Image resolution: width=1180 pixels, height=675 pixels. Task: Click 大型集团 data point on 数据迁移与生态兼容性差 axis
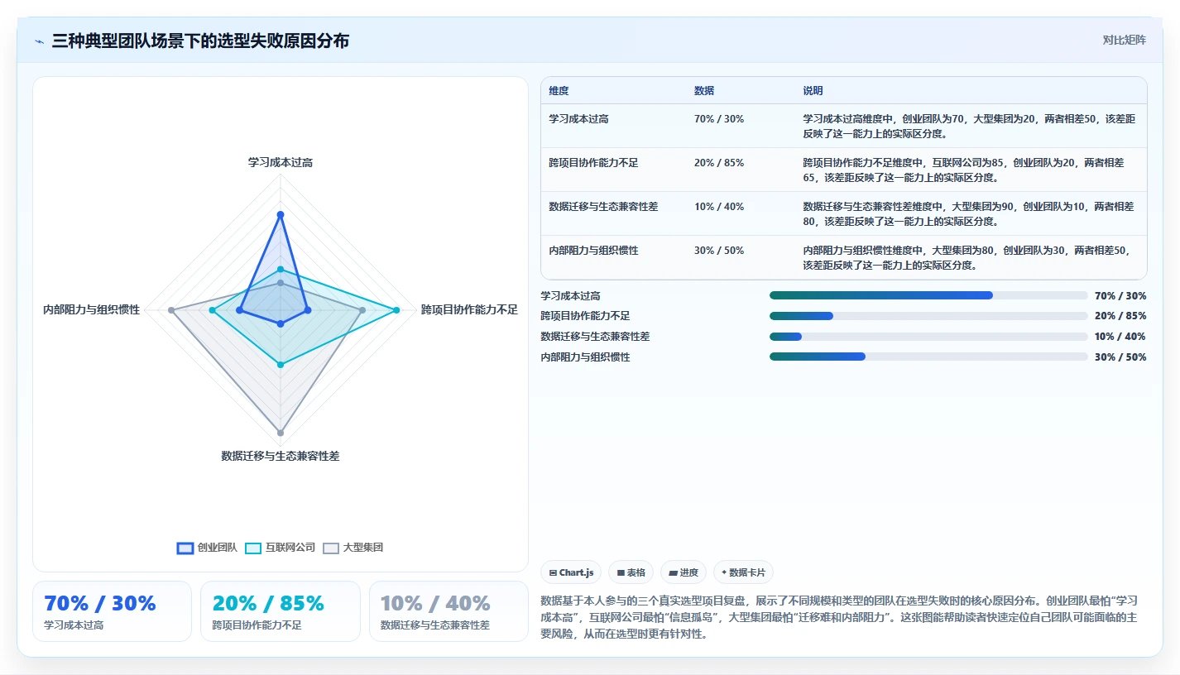pos(281,433)
